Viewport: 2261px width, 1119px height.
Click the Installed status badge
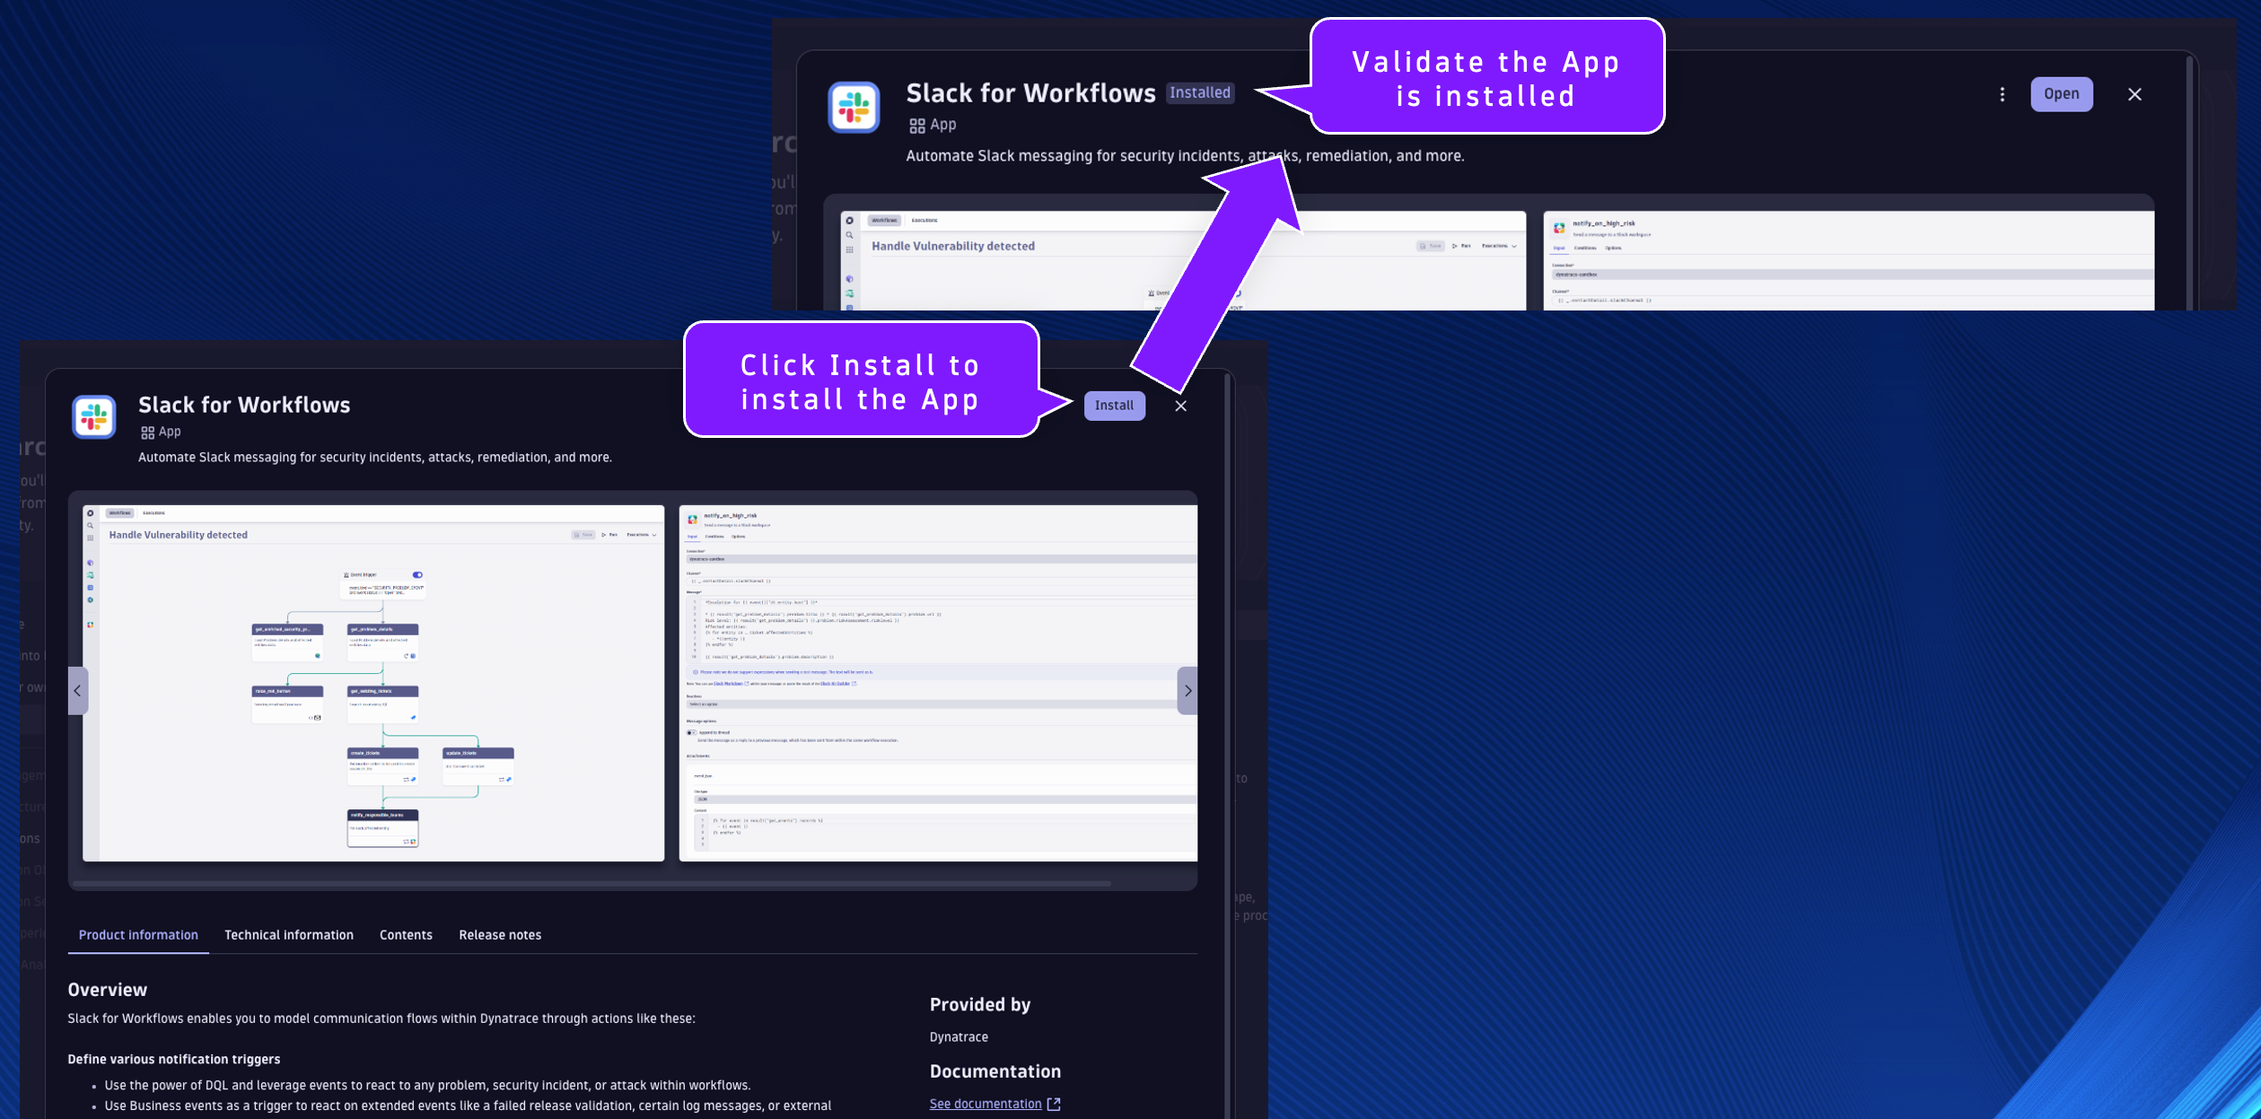(1199, 93)
